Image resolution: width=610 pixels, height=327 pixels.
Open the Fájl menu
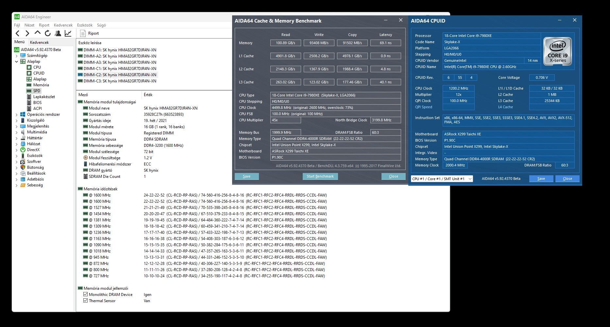pos(17,25)
